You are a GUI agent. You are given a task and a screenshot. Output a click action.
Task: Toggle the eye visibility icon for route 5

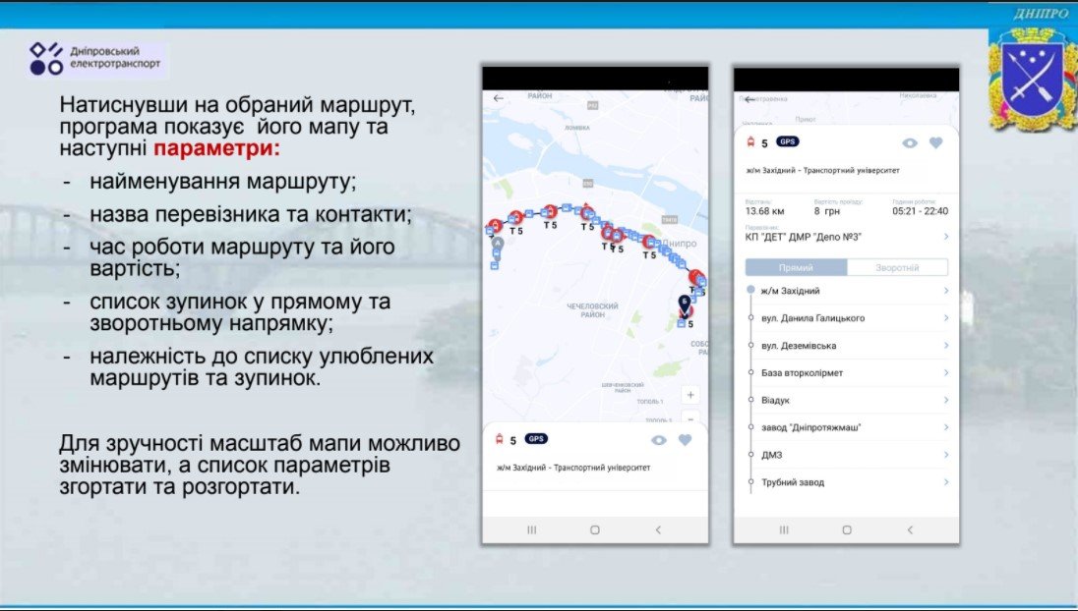coord(910,142)
